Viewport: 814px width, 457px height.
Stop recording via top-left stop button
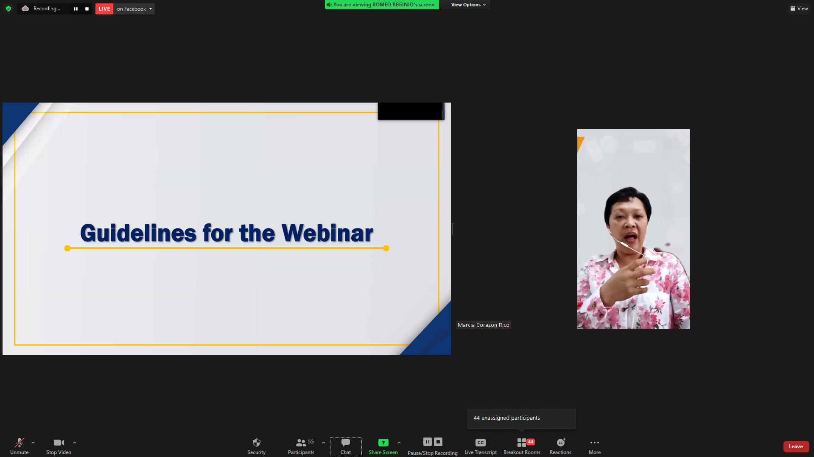tap(87, 9)
